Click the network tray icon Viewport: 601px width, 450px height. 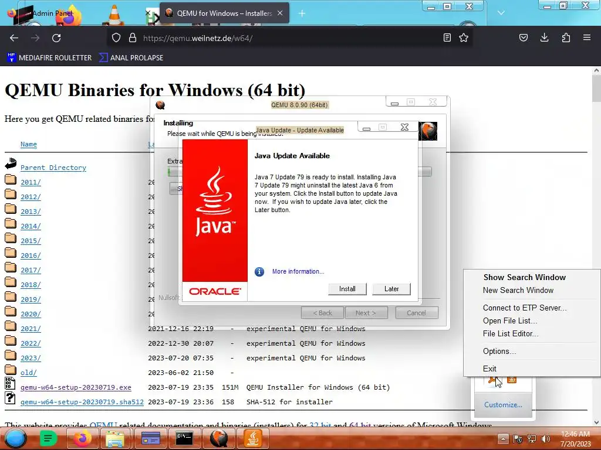coord(532,439)
